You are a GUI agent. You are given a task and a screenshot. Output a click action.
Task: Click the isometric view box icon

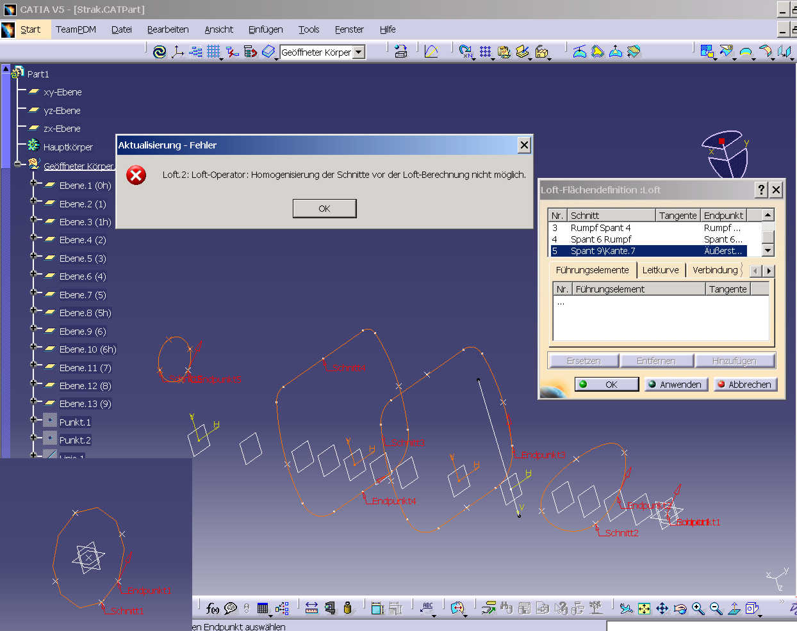(752, 608)
